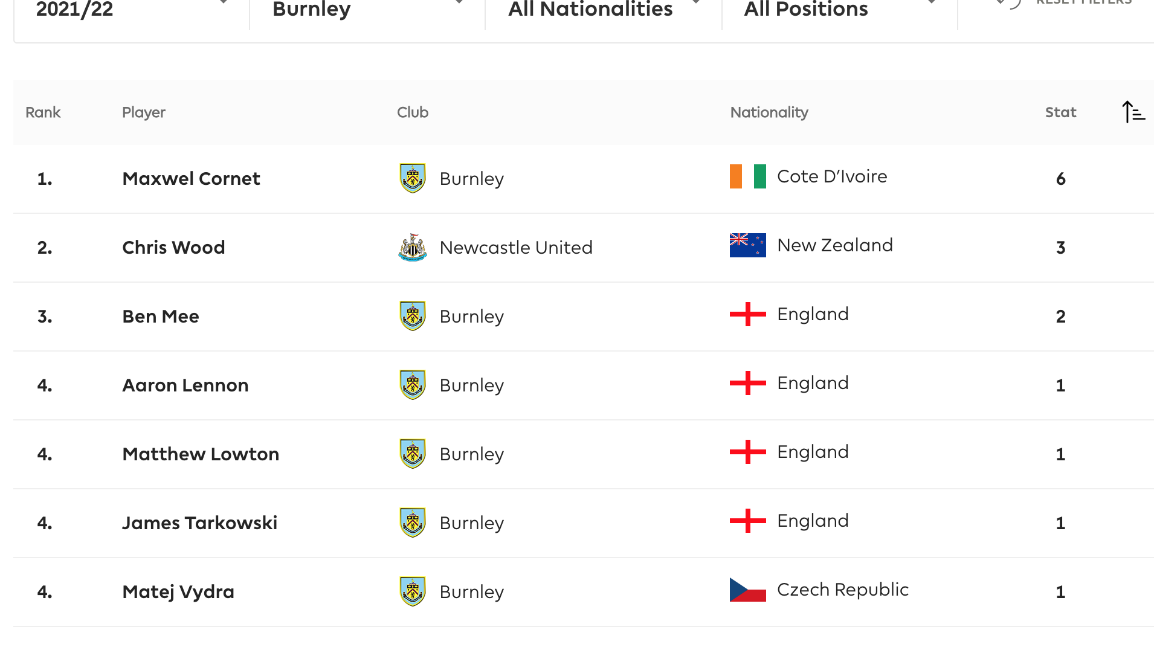Click the Newcastle United crest icon
The width and height of the screenshot is (1154, 650).
pos(413,247)
